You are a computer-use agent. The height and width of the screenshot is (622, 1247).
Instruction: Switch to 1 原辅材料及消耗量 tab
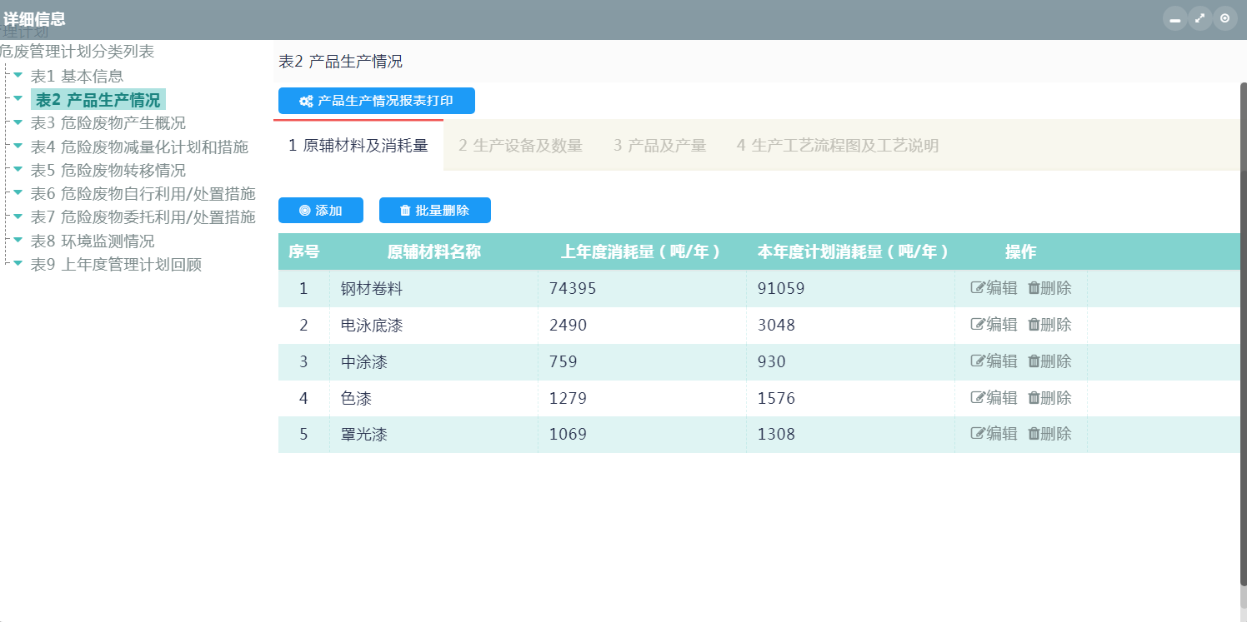(358, 146)
